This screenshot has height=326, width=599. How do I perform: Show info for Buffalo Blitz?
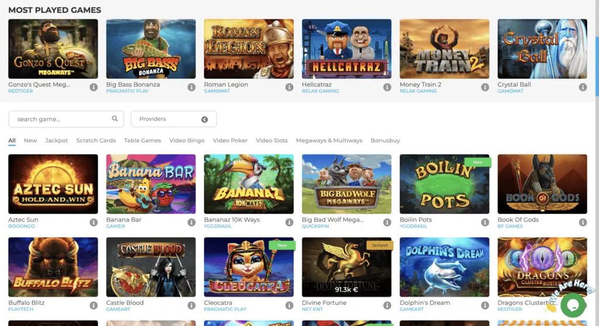pyautogui.click(x=94, y=306)
